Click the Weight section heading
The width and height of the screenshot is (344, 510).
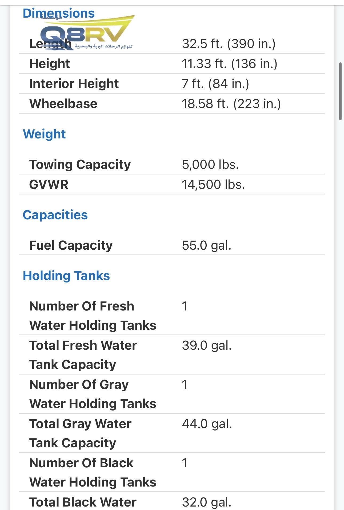pyautogui.click(x=44, y=134)
